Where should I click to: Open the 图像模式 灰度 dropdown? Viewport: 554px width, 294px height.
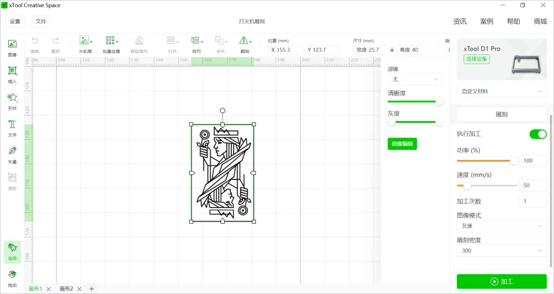pyautogui.click(x=501, y=226)
